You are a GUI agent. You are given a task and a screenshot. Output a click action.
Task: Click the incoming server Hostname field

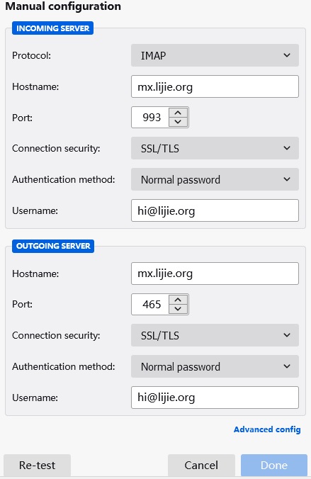(215, 86)
